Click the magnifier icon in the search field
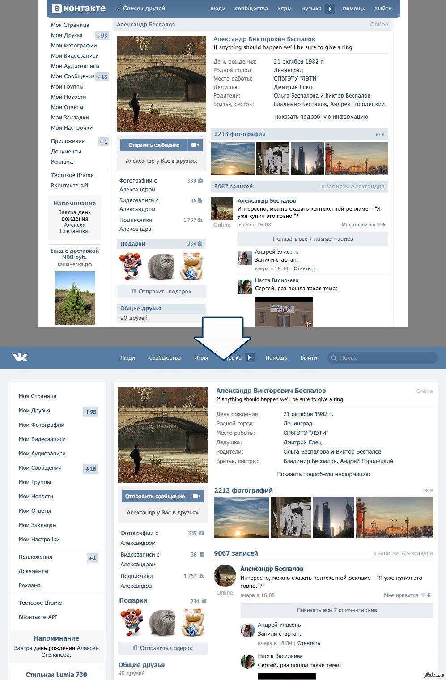Screen dimensions: 446x680 coord(334,358)
